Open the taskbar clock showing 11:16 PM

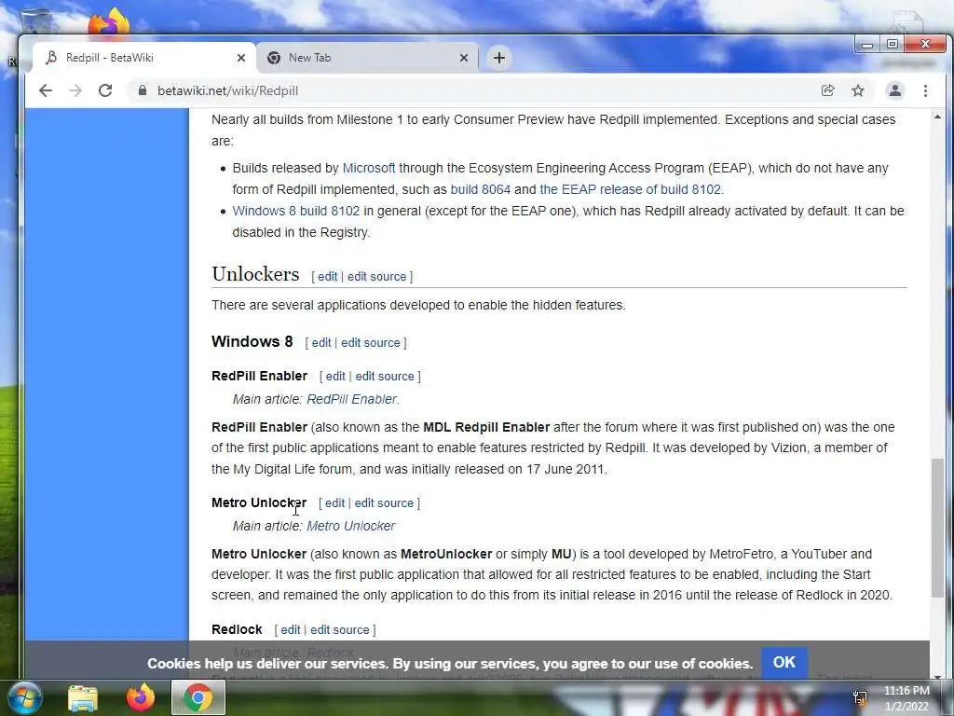(906, 698)
